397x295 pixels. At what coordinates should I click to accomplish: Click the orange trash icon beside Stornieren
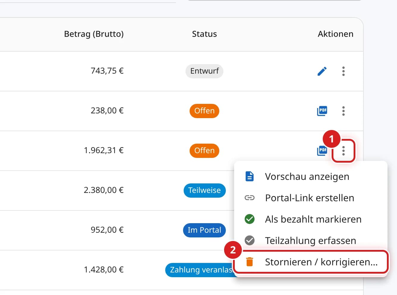coord(250,262)
